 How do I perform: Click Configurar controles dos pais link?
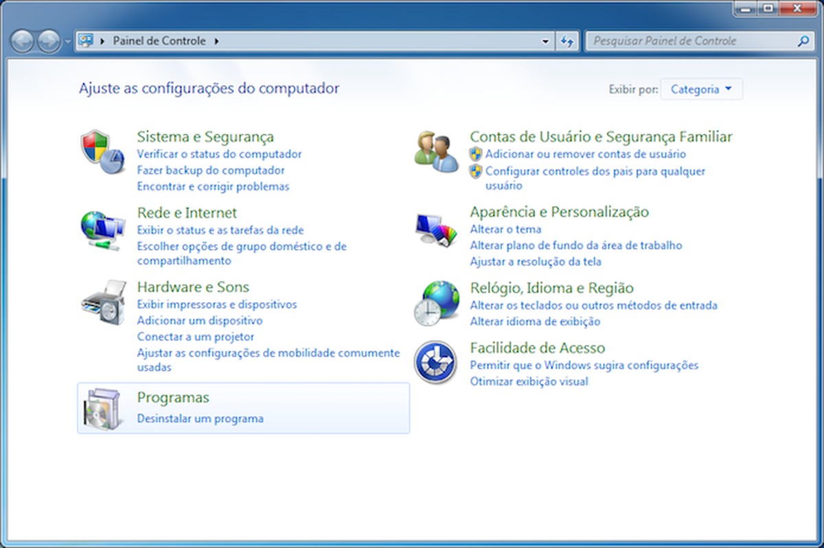[595, 179]
